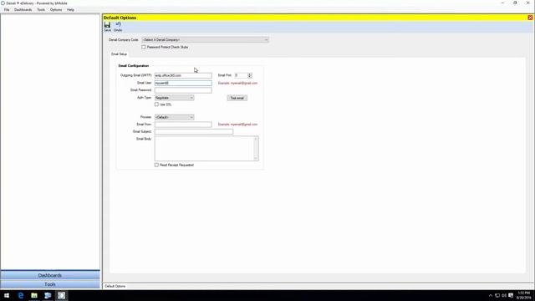
Task: Click the Undo arrow icon
Action: (118, 24)
